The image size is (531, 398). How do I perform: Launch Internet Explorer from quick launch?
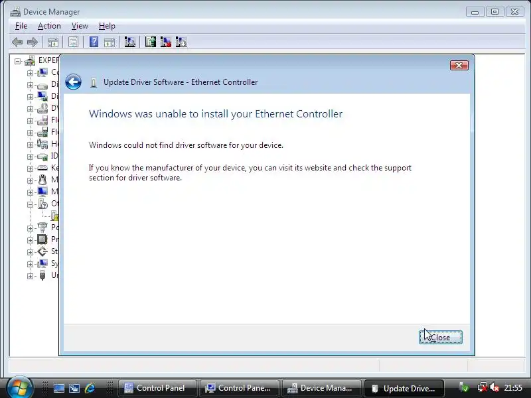pos(90,388)
